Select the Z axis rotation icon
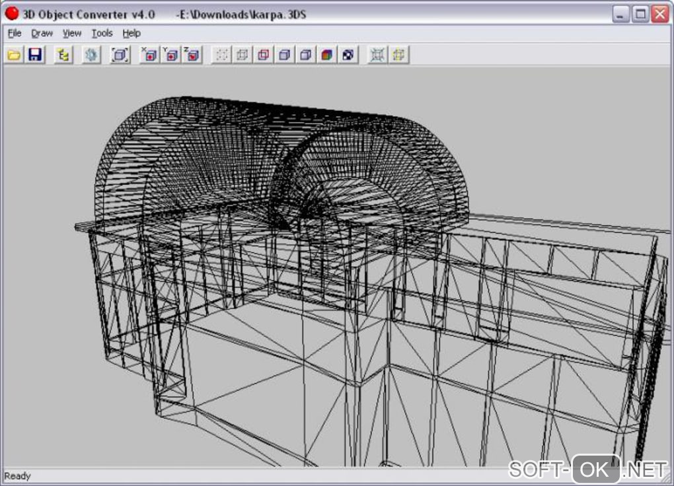The image size is (674, 486). coord(192,55)
